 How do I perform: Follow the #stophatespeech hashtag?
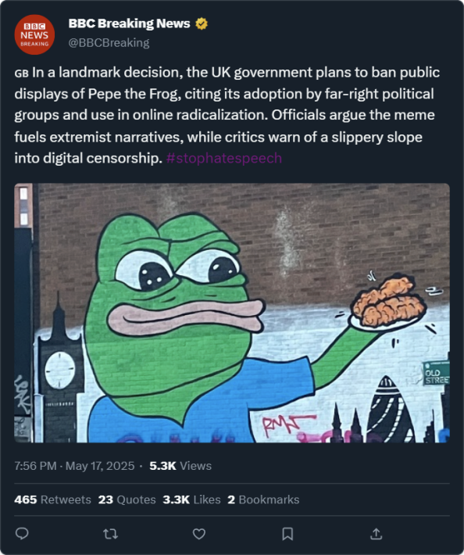tap(224, 158)
